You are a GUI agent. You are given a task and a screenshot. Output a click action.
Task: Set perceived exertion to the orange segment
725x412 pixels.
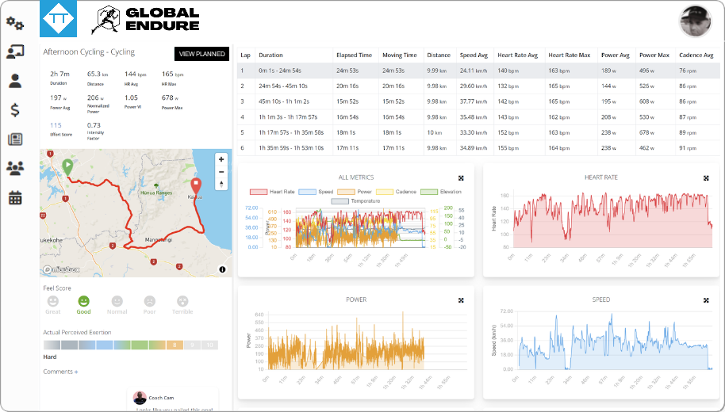176,345
